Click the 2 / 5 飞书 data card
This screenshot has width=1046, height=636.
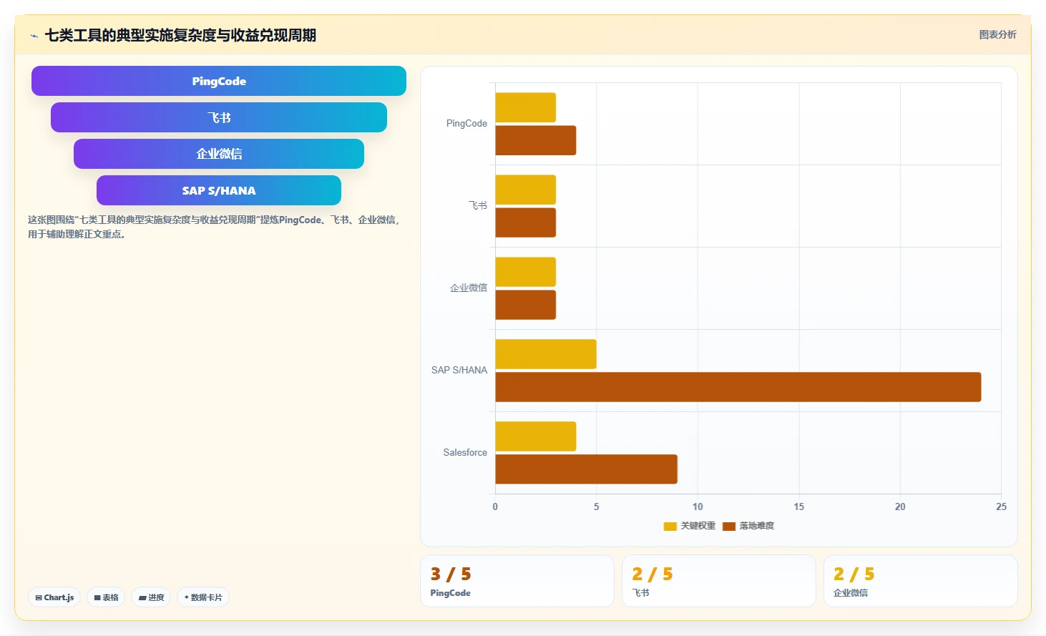point(719,581)
